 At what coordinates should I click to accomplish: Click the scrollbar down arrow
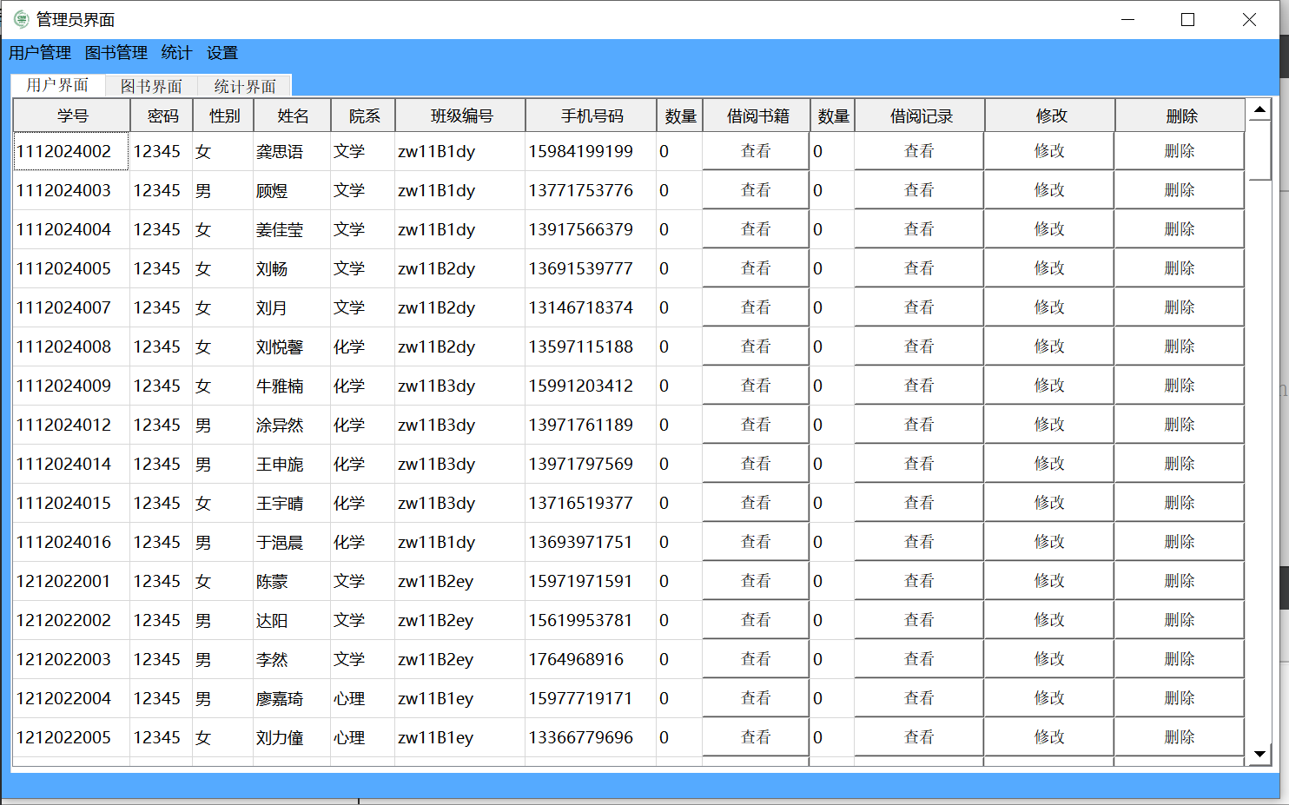point(1259,754)
